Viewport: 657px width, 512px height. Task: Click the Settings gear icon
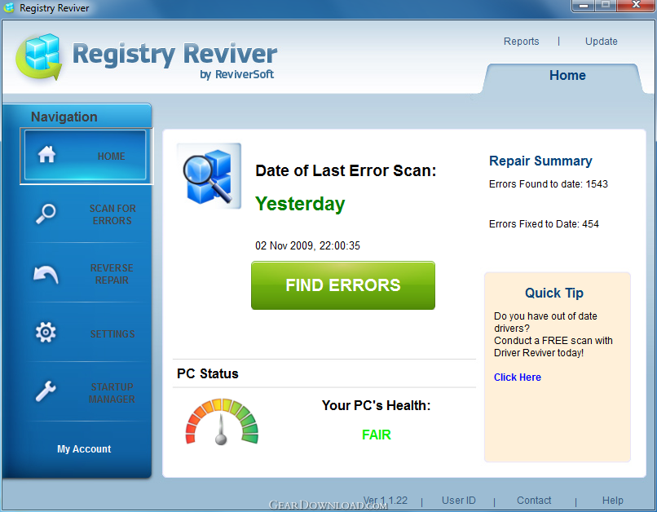click(x=46, y=333)
